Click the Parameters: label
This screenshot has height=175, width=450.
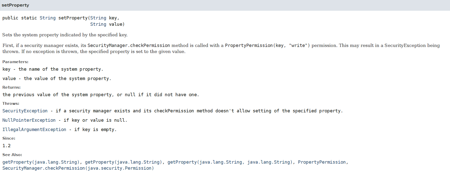click(x=15, y=62)
